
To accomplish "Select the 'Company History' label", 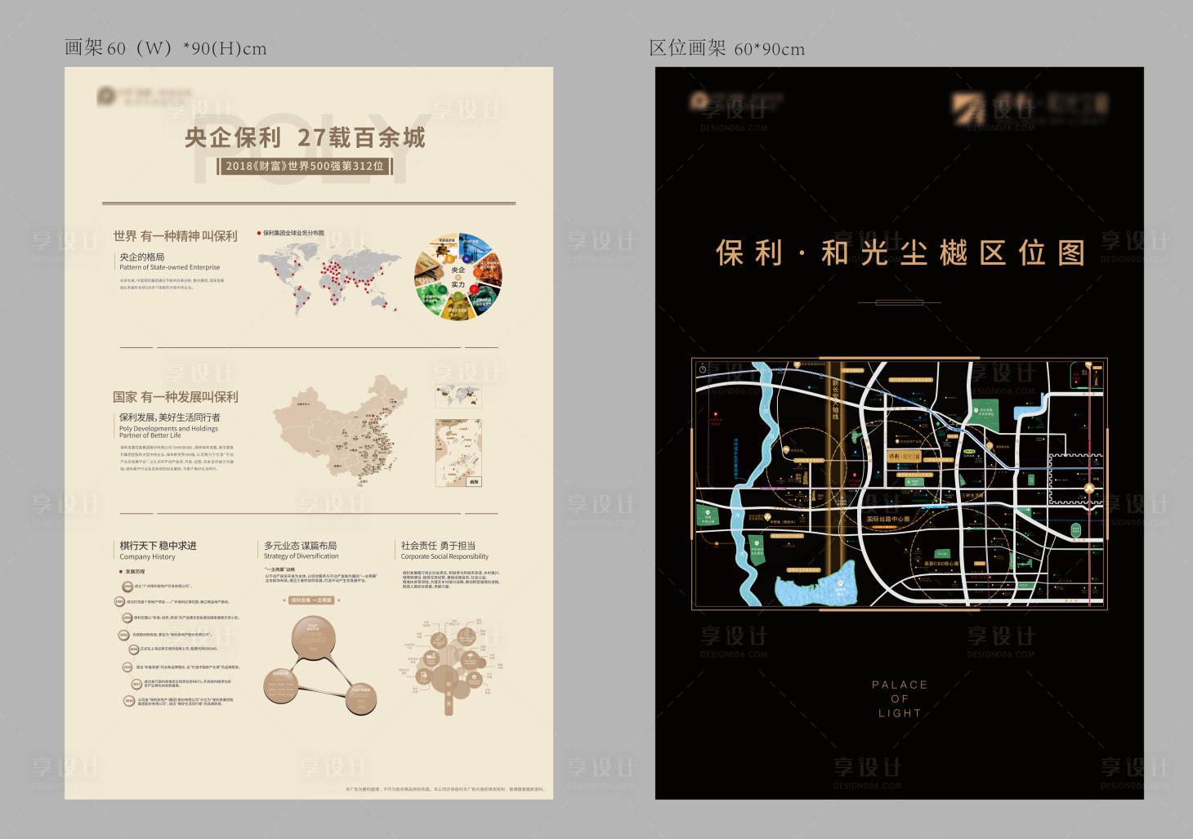I will tap(147, 557).
